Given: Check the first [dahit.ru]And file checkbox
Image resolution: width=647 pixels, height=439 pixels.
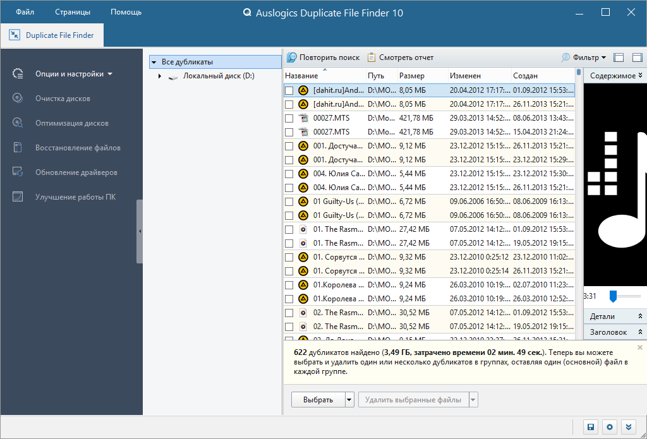Looking at the screenshot, I should coord(289,90).
